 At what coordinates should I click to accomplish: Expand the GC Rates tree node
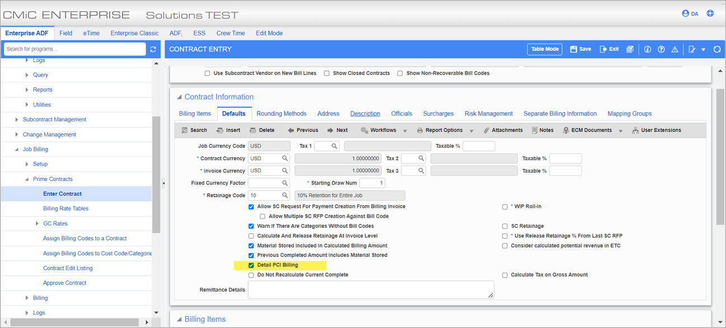37,223
